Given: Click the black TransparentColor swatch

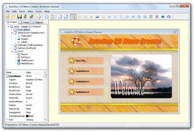Looking at the screenshot, I should coord(27,116).
